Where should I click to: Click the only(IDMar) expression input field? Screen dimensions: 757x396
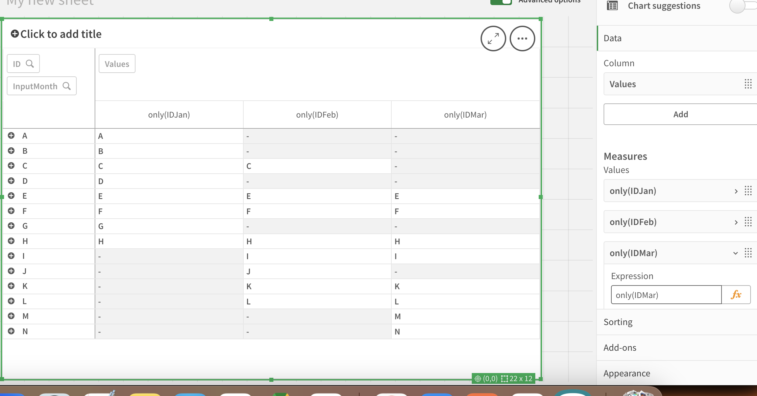click(x=666, y=295)
